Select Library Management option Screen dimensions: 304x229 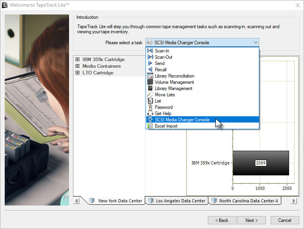pyautogui.click(x=202, y=88)
